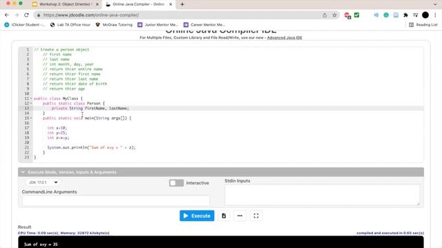442x248 pixels.
Task: Open the JDK 17.0.1 version dropdown
Action: click(x=43, y=183)
